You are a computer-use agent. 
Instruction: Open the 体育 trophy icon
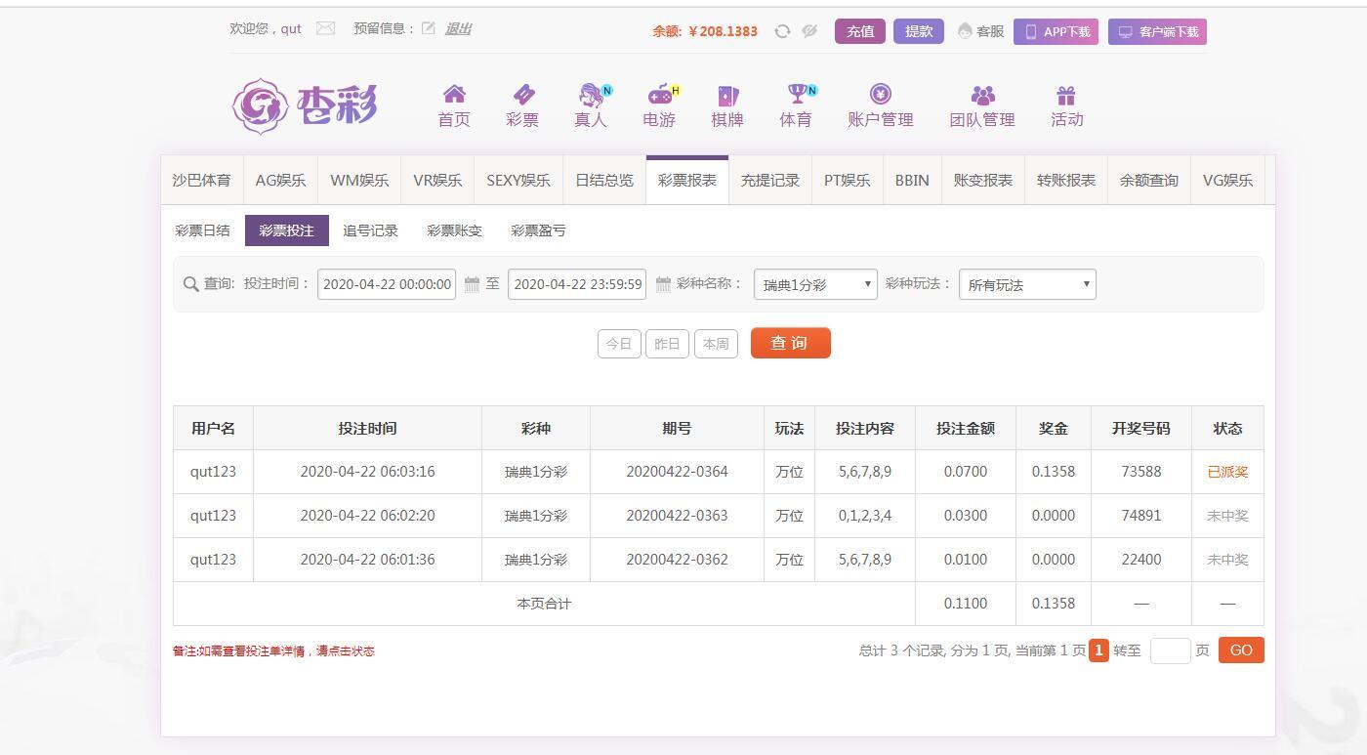tap(797, 95)
